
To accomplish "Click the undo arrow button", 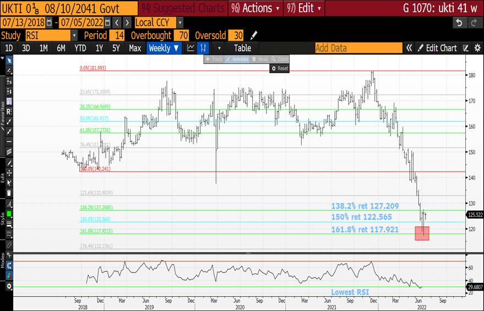I will (x=459, y=23).
